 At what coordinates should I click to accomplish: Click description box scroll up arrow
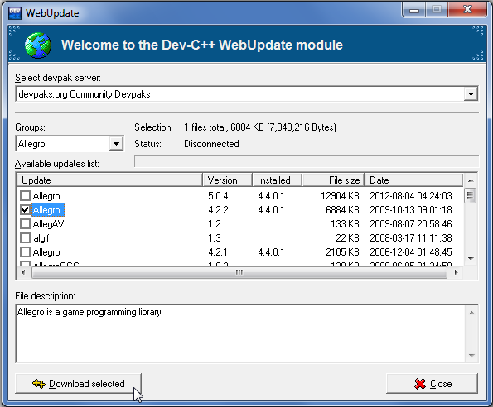471,313
